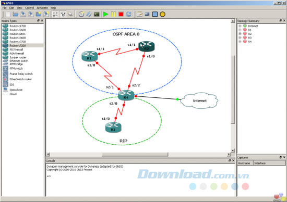
Task: Start all devices with green play button
Action: tap(105, 14)
